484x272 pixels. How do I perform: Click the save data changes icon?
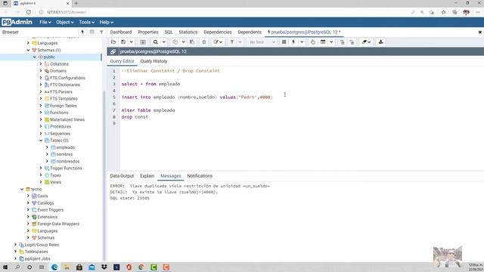tap(143, 42)
